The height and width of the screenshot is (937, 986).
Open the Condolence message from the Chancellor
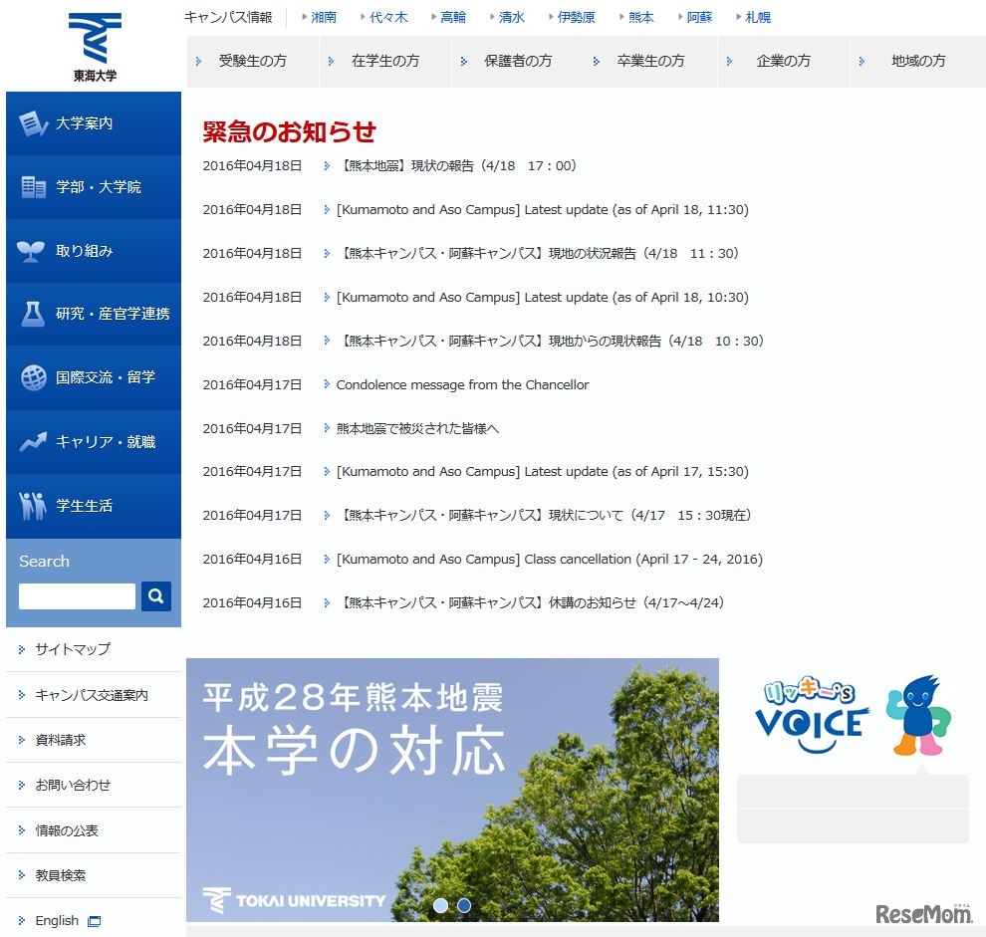pyautogui.click(x=459, y=384)
